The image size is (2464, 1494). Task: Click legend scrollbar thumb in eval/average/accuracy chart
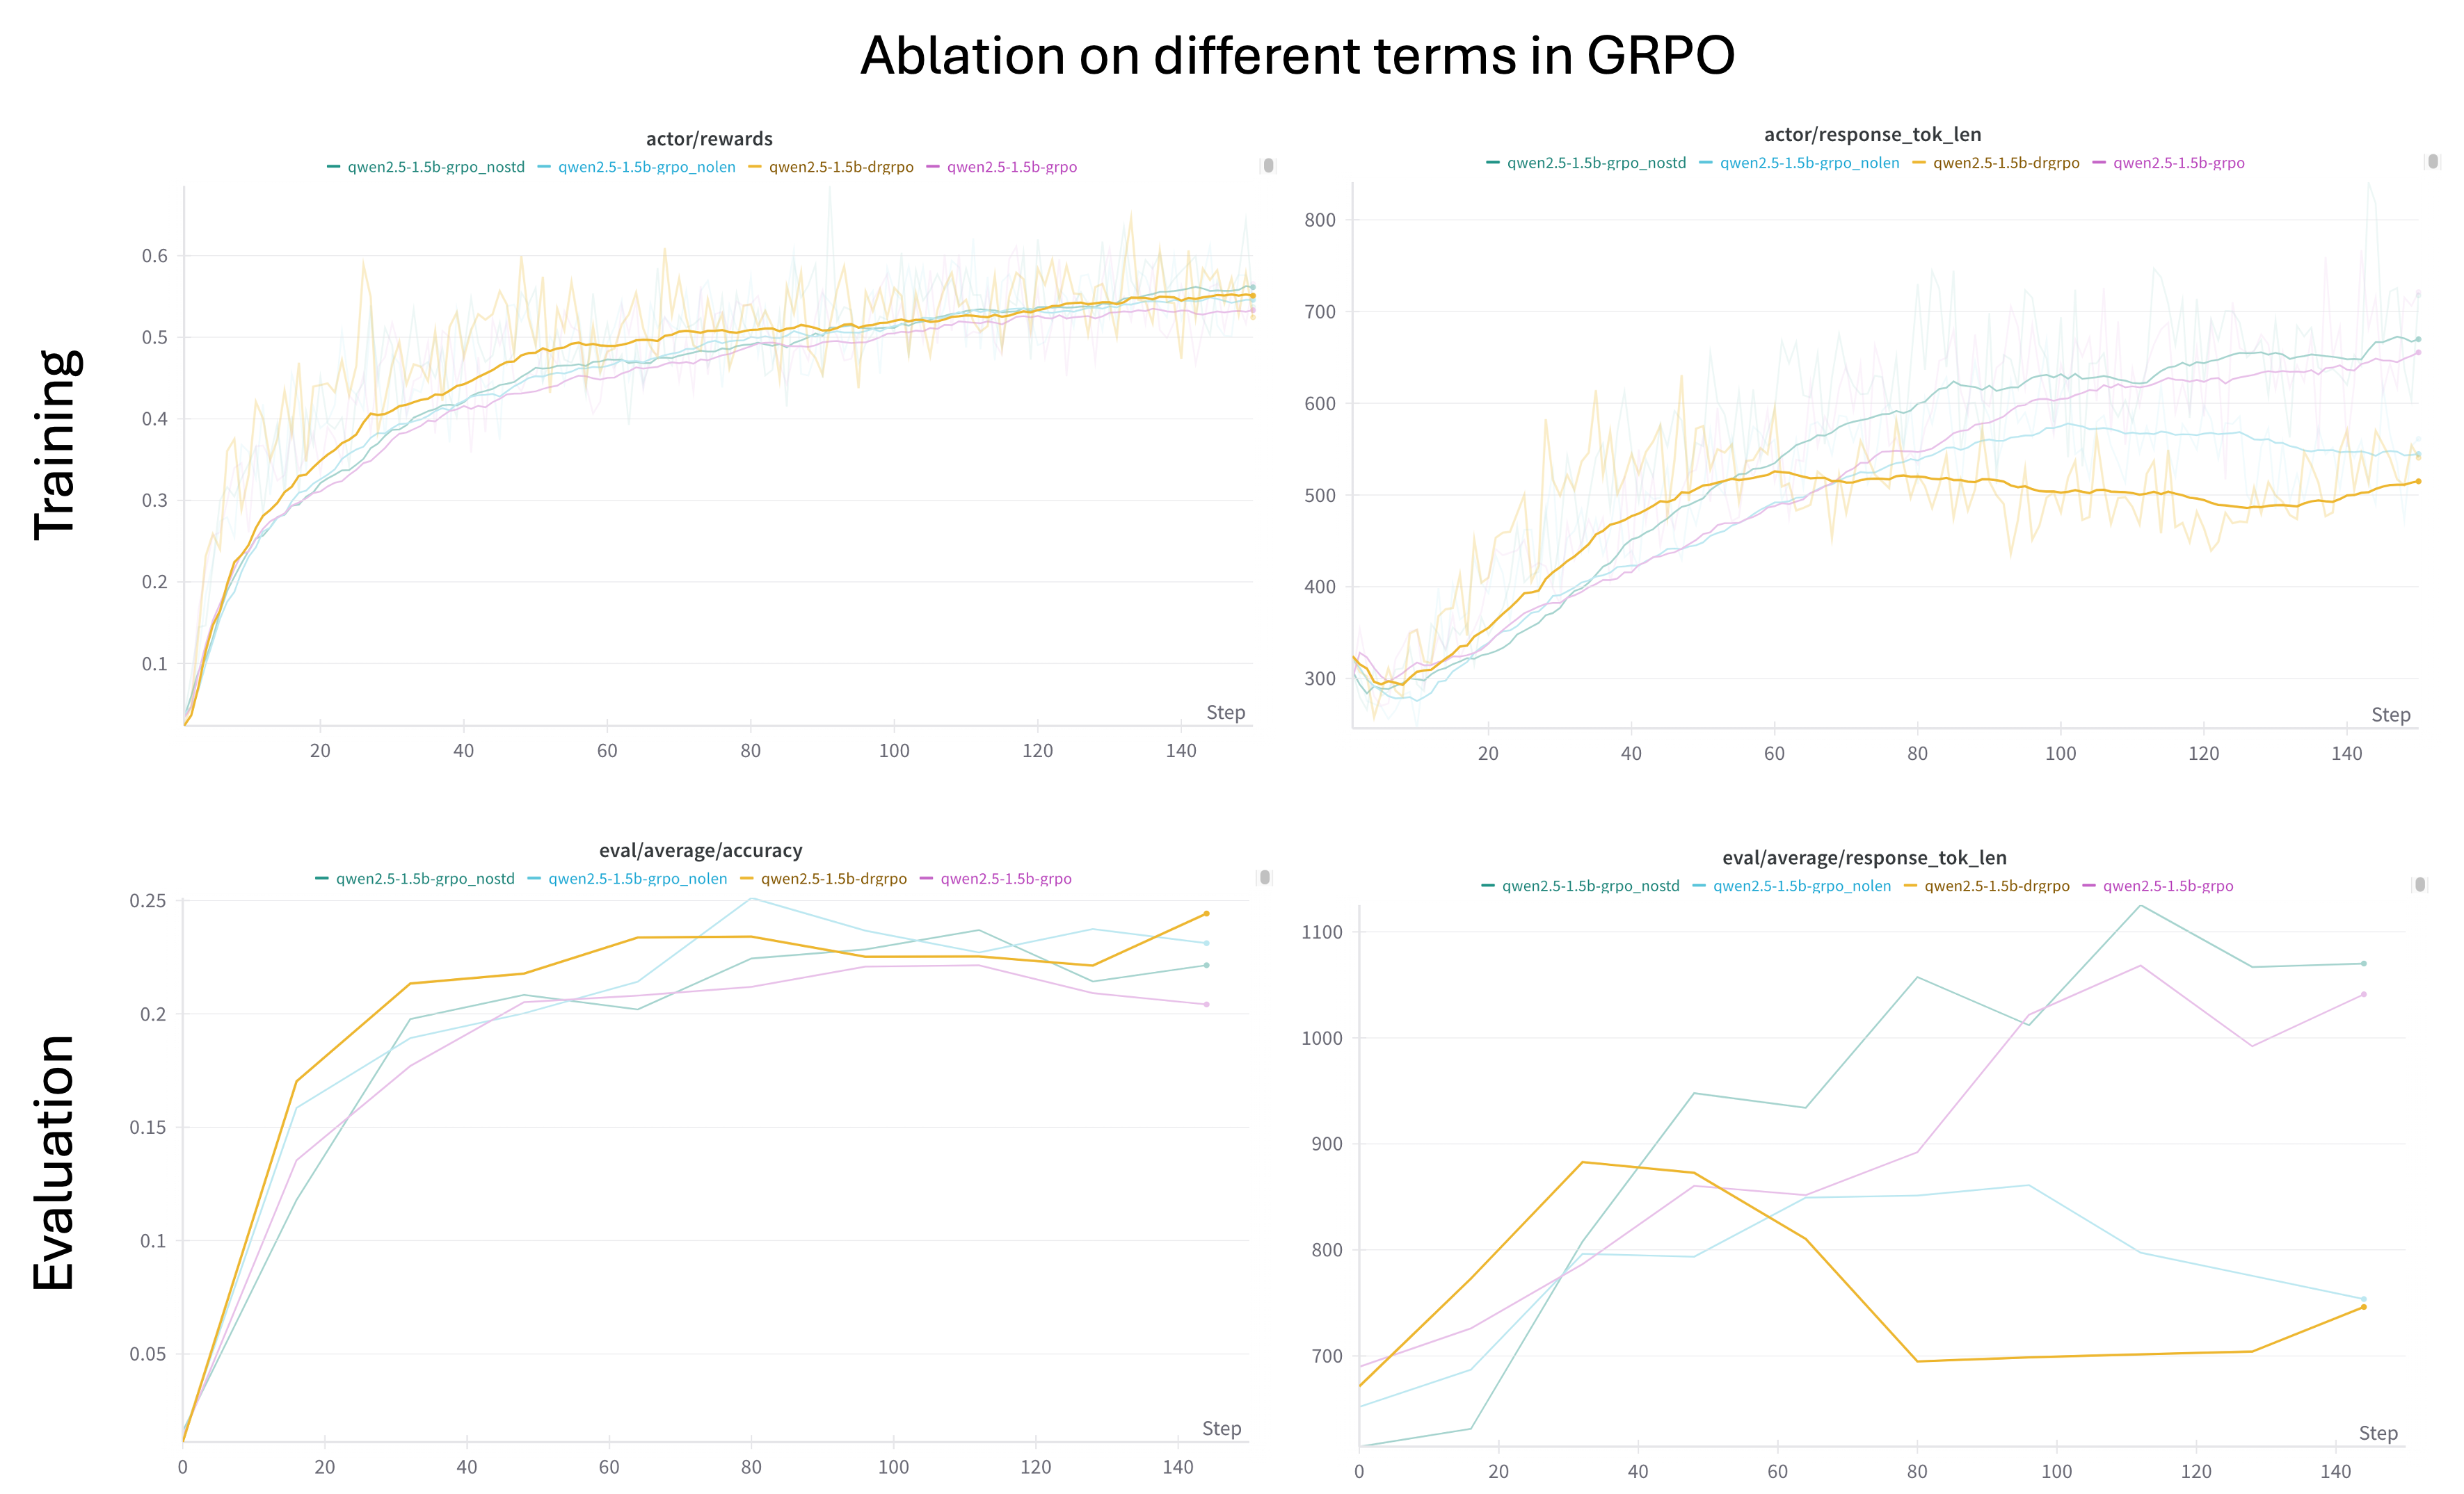1265,877
